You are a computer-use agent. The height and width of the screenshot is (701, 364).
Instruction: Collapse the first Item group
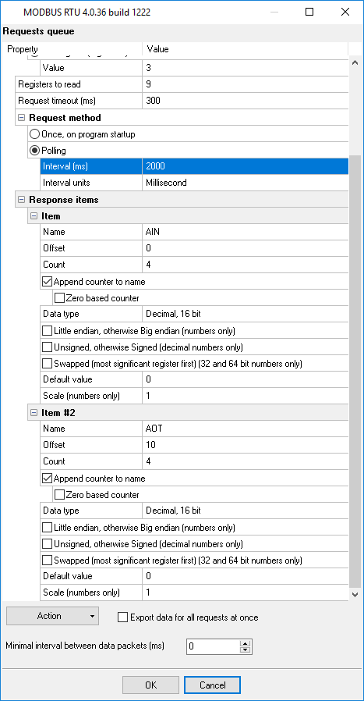(34, 216)
